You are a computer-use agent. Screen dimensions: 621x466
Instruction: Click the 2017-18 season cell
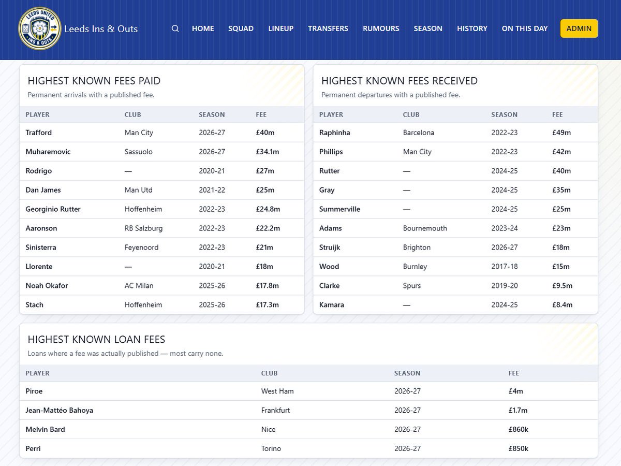[505, 267]
